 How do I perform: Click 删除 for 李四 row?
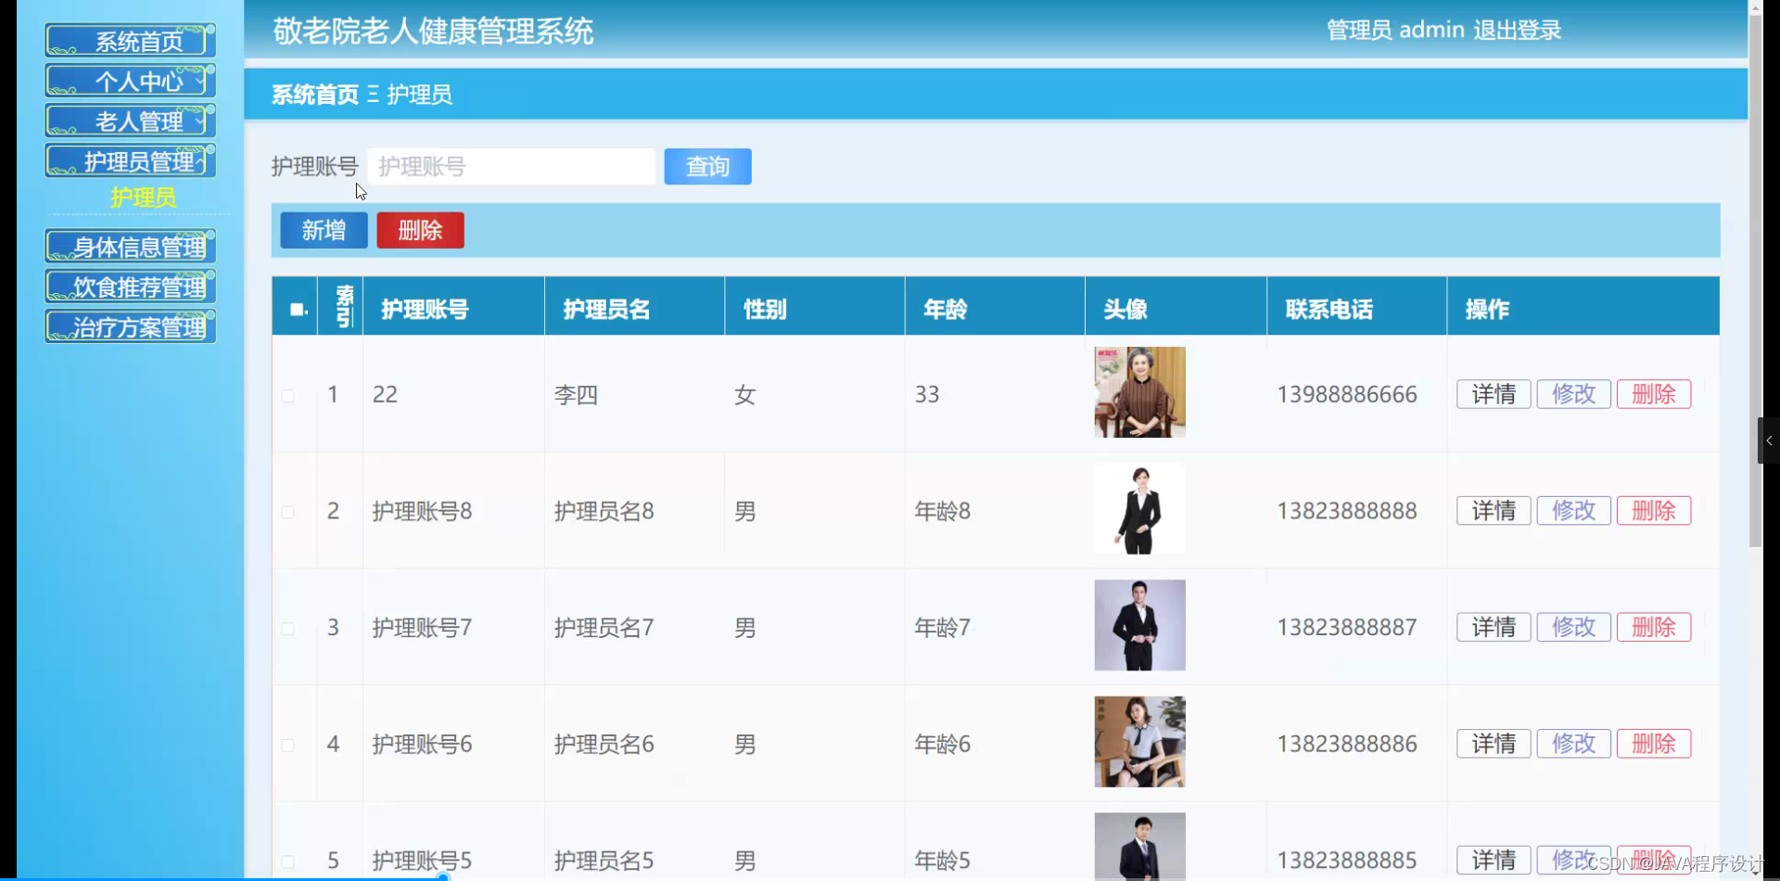[1654, 394]
